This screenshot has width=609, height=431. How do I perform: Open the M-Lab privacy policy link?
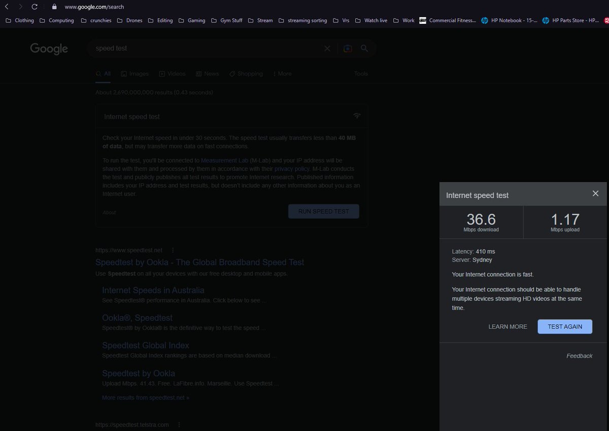(x=292, y=169)
